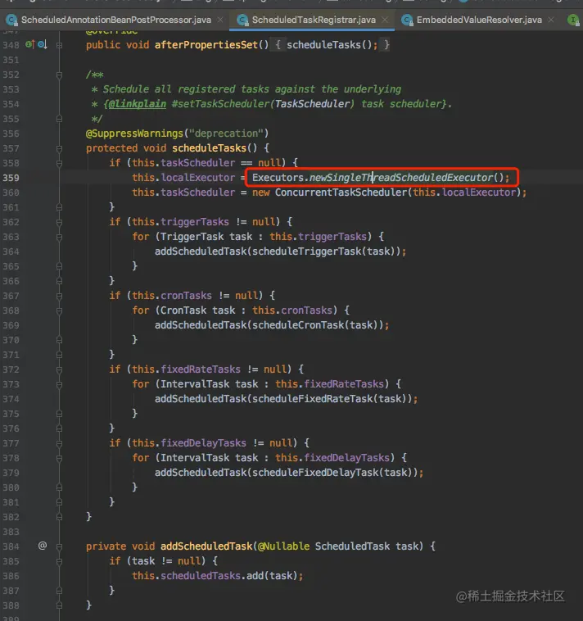Click the CronTask type on line 368
Screen dimensions: 583x621
(x=183, y=310)
